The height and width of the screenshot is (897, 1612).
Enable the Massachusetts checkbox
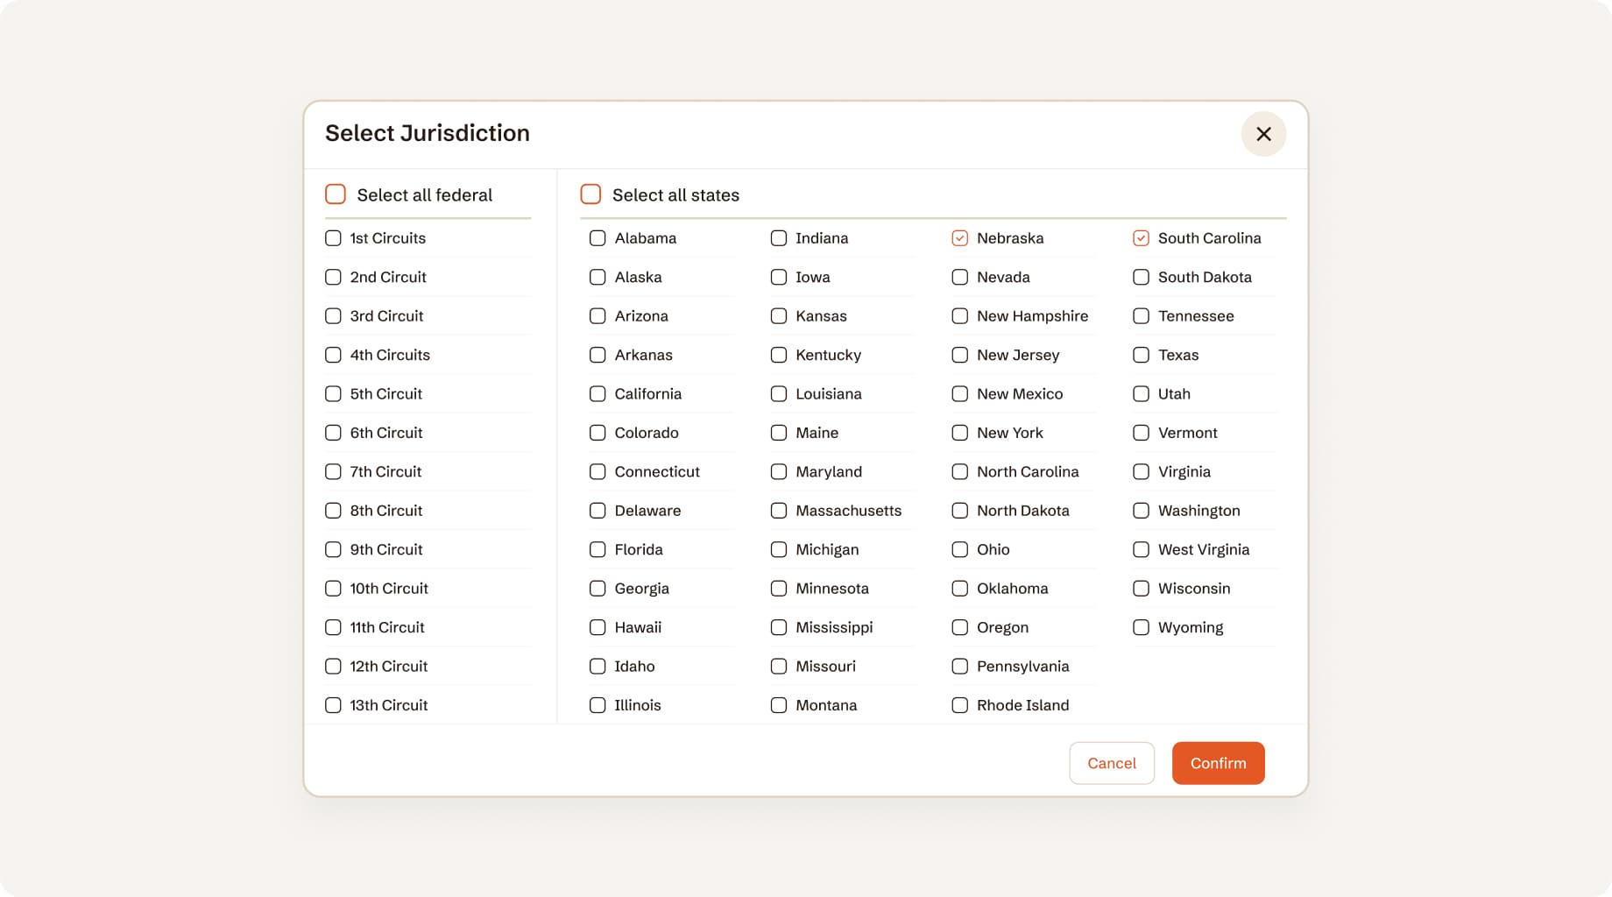coord(779,511)
